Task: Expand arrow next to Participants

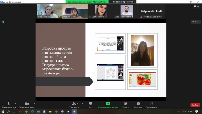Action: coord(82,104)
